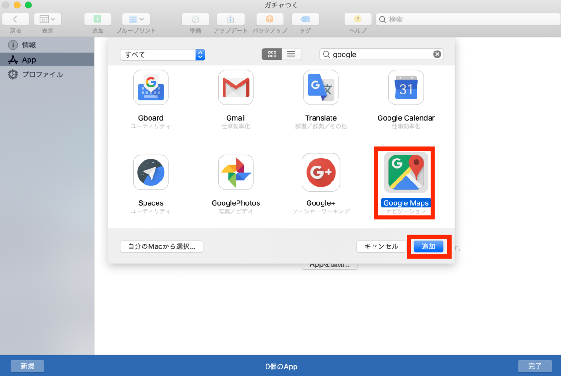This screenshot has height=376, width=561.
Task: Click the Google Calendar name label
Action: [x=406, y=118]
